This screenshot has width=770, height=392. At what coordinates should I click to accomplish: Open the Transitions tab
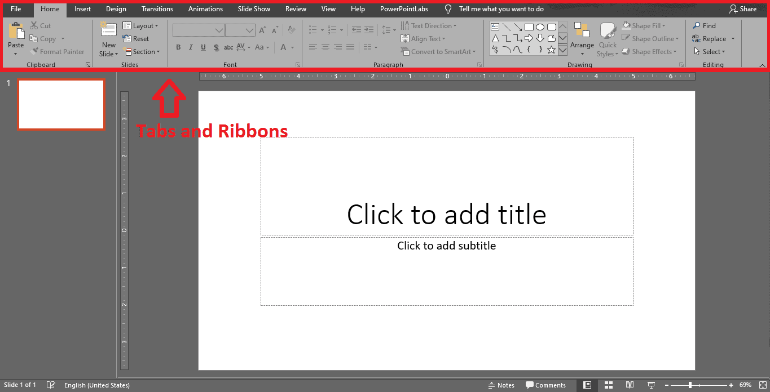(157, 9)
